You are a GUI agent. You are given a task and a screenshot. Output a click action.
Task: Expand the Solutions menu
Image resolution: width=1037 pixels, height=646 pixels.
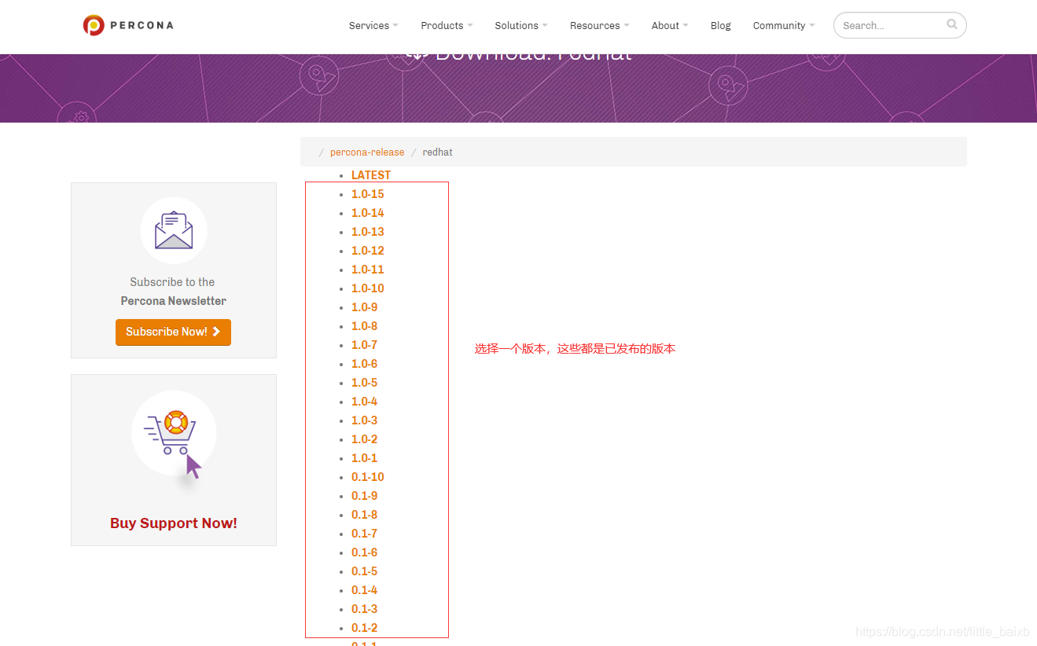pos(521,25)
